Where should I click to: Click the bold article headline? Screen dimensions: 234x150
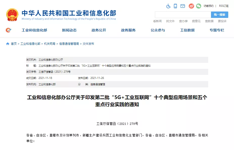tap(117, 101)
